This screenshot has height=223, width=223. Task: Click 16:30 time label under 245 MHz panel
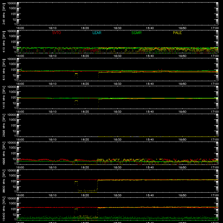click(x=117, y=28)
